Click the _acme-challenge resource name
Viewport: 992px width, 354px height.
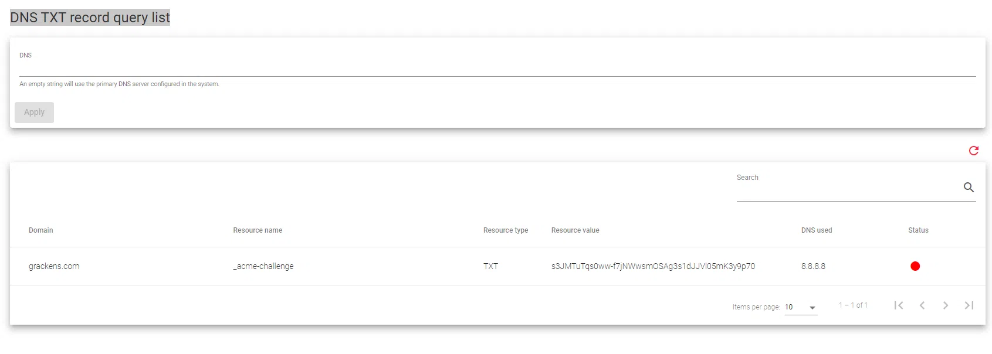click(263, 266)
